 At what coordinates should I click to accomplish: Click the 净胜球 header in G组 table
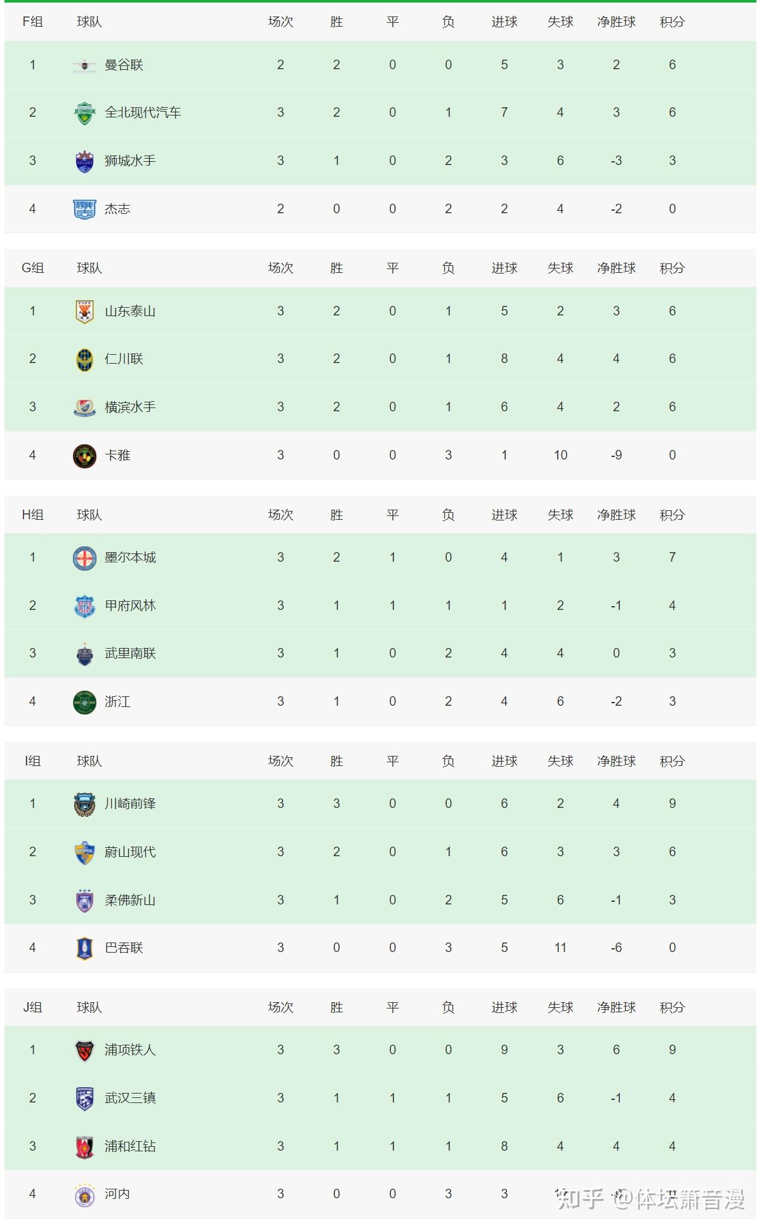click(x=616, y=268)
